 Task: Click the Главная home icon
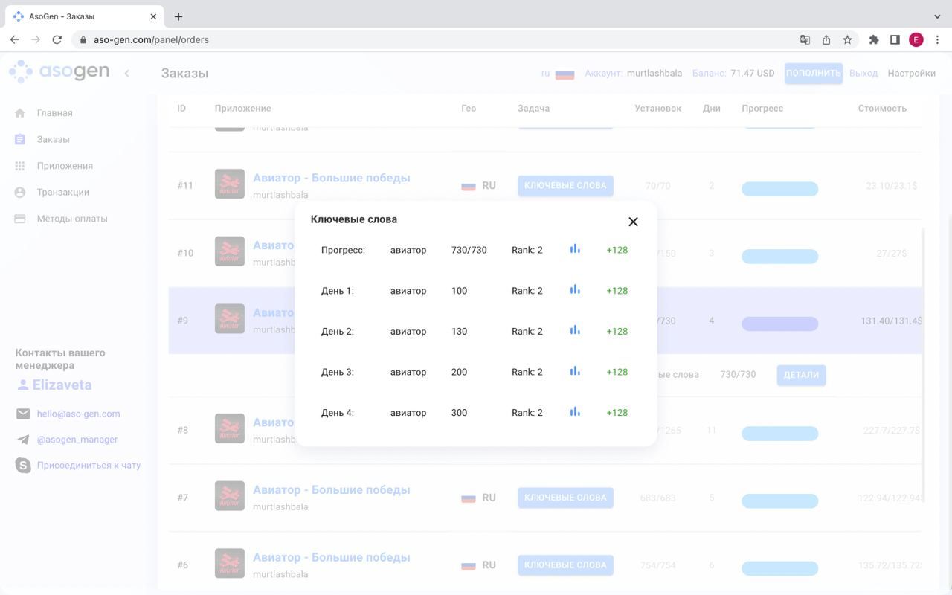[20, 113]
